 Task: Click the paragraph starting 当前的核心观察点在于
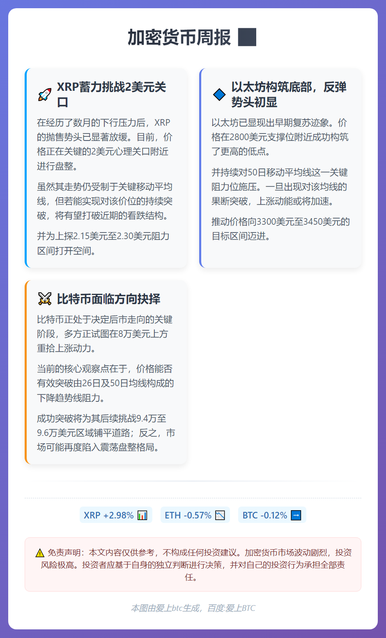pos(106,383)
